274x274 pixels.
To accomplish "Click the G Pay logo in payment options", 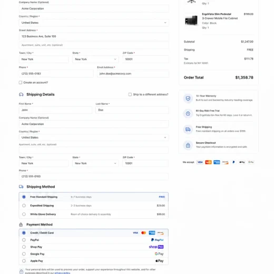I will (159, 254).
